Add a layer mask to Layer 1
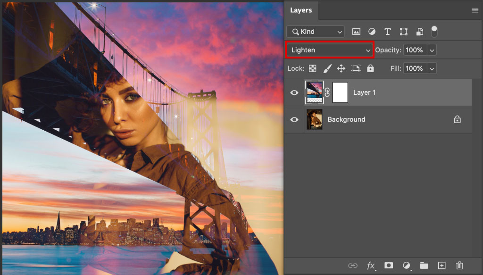Image resolution: width=483 pixels, height=275 pixels. pos(388,265)
